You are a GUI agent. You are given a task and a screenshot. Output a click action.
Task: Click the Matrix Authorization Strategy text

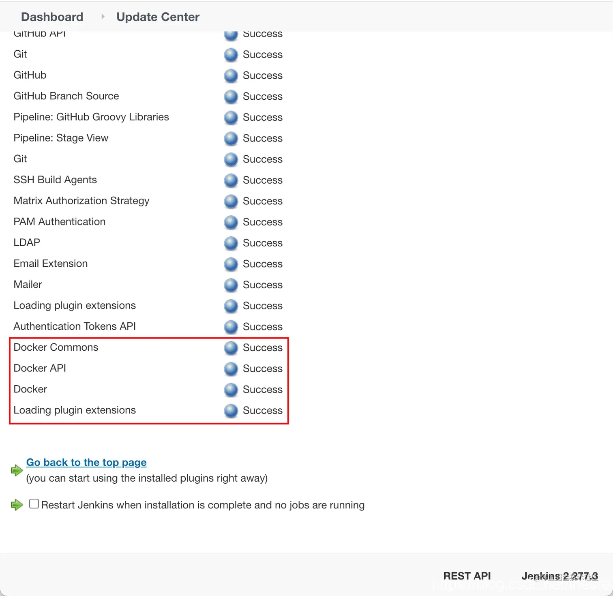click(x=81, y=201)
